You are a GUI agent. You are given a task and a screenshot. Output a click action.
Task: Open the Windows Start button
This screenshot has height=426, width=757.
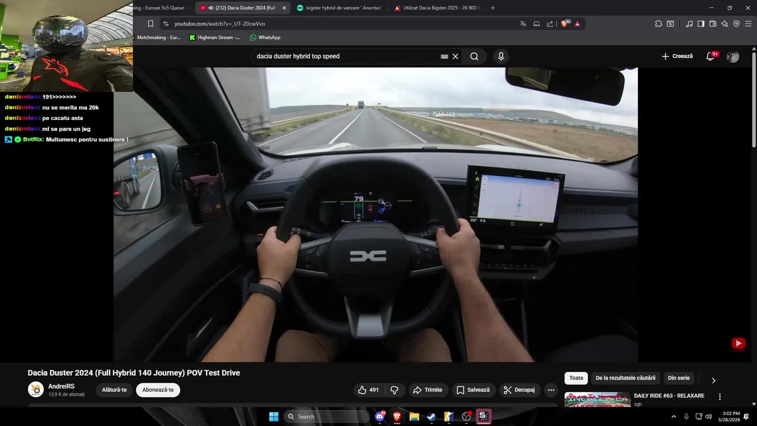coord(274,417)
